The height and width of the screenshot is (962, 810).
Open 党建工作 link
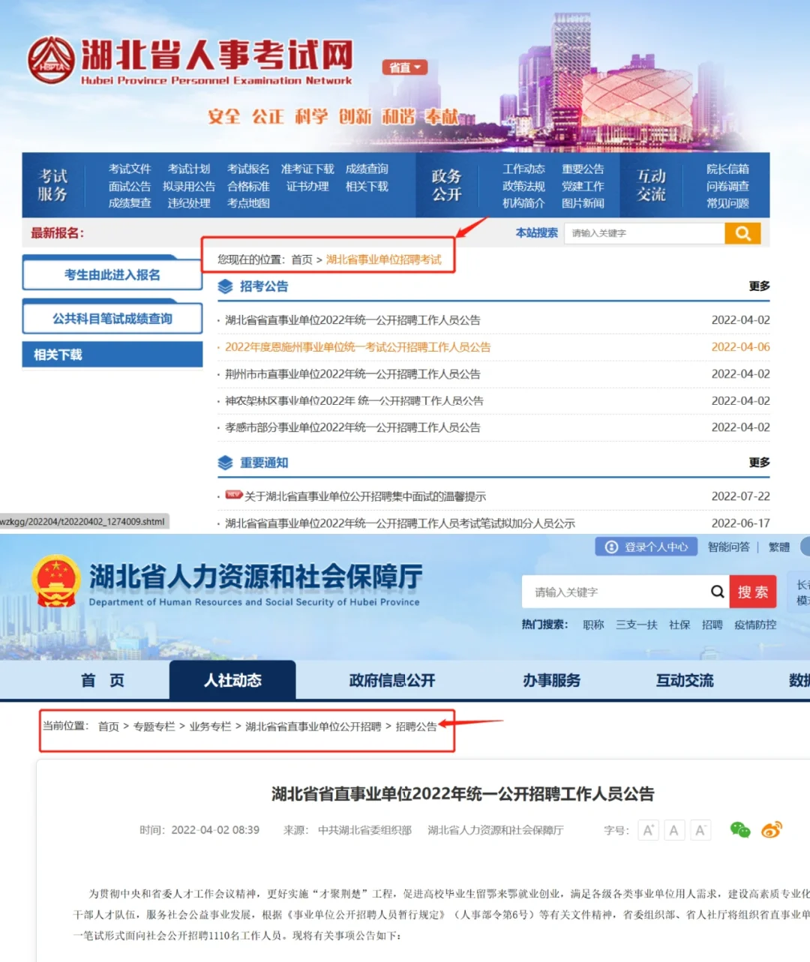[x=583, y=186]
